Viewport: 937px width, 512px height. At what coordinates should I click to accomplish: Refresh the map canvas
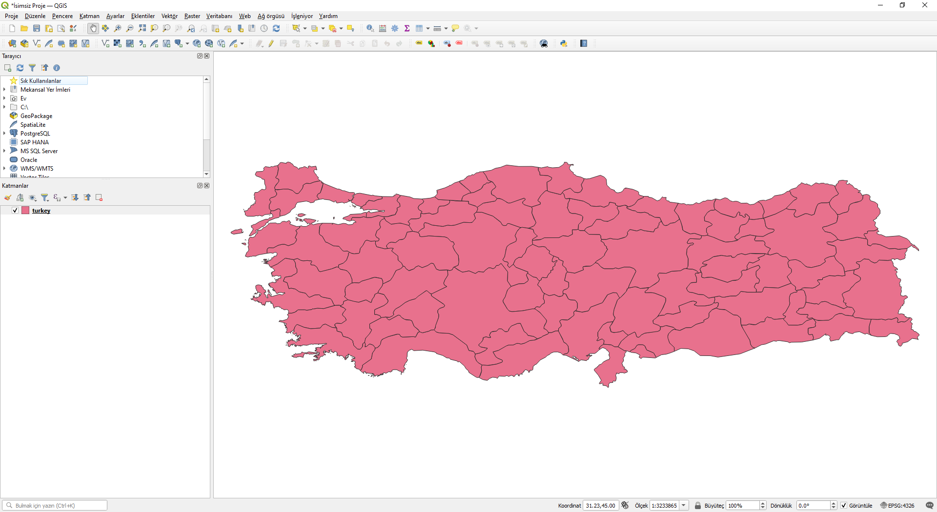(x=276, y=28)
